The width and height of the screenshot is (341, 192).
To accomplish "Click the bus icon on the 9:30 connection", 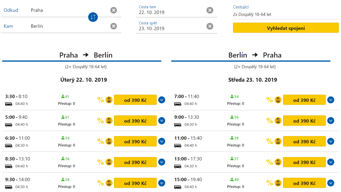I will coord(9,187).
